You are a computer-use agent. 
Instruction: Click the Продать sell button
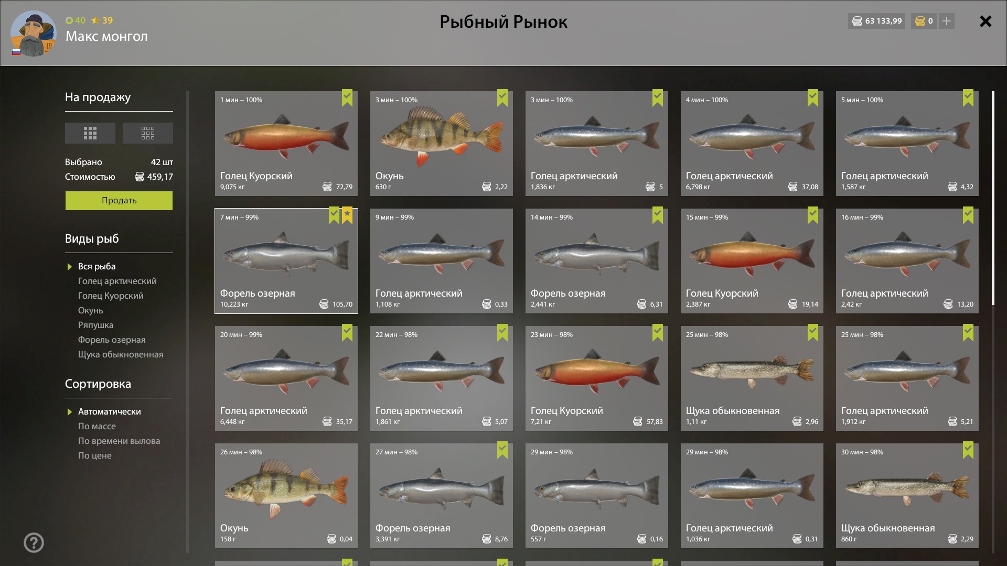coord(119,201)
